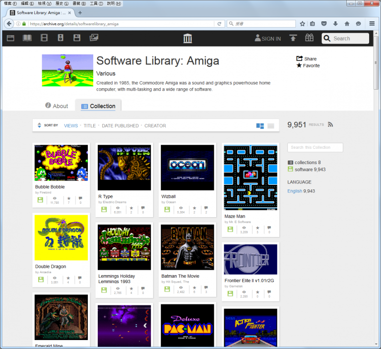Reload the page with refresh button
The height and width of the screenshot is (349, 381).
pos(219,24)
